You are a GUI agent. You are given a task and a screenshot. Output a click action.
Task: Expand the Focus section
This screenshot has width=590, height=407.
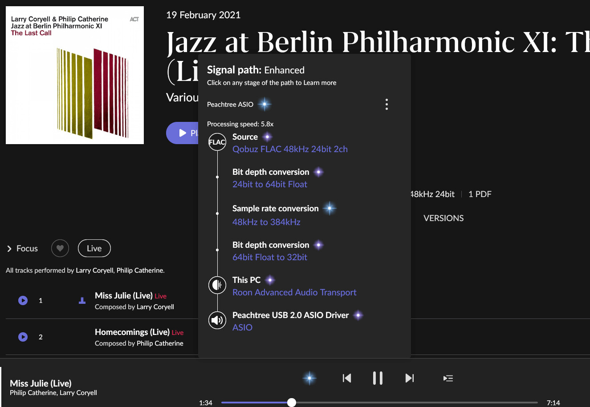click(x=22, y=249)
